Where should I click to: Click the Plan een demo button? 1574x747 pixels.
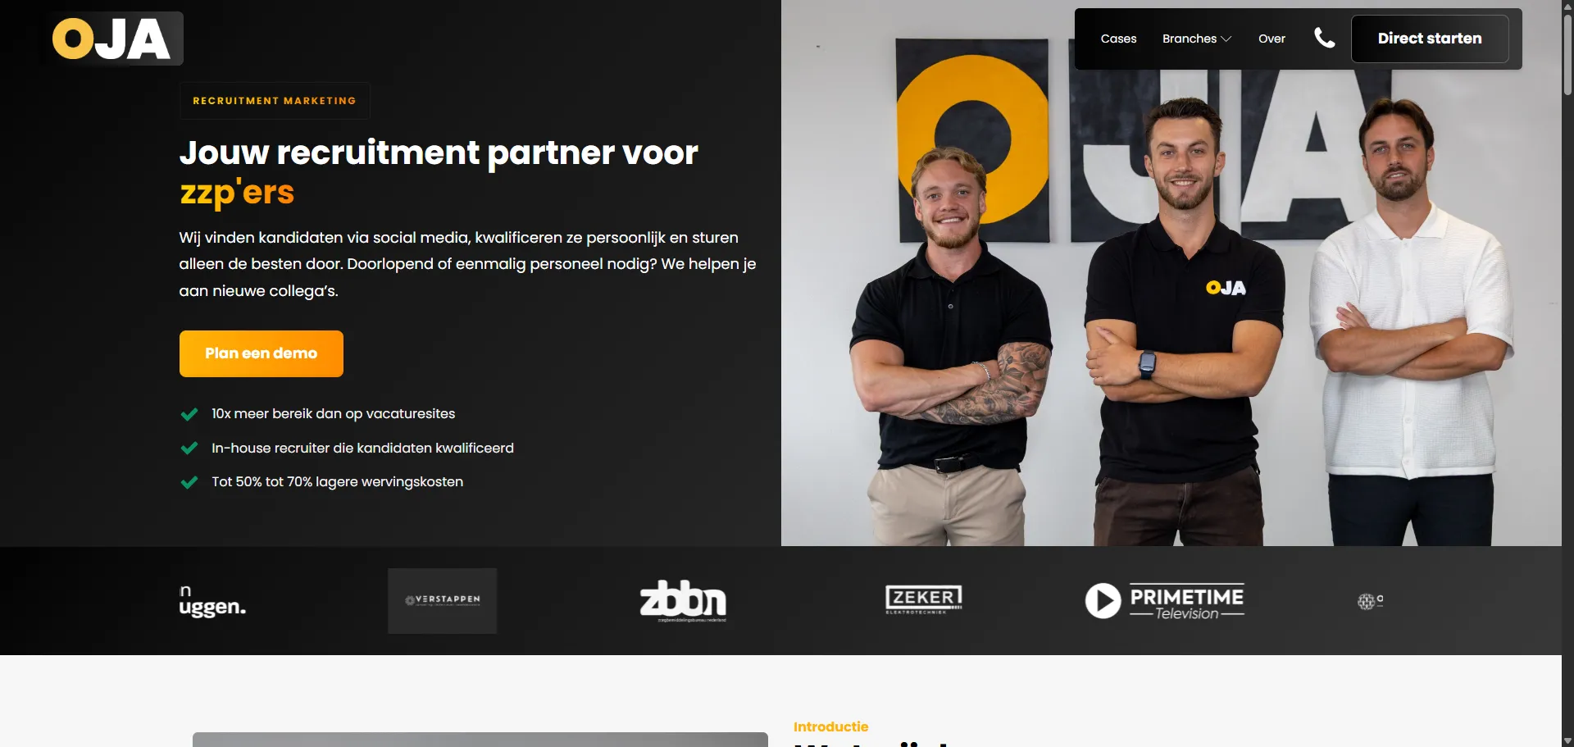point(262,353)
